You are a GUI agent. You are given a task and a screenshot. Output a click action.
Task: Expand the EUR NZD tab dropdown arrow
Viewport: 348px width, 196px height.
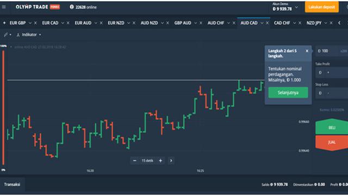pos(128,23)
